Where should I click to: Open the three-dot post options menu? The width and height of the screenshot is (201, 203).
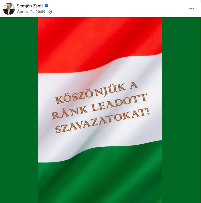click(x=192, y=8)
